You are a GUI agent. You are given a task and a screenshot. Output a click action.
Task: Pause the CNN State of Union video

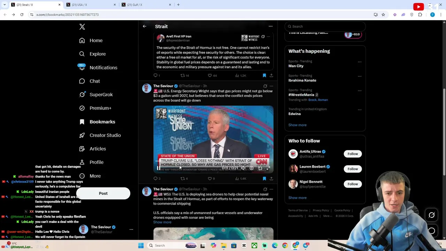(x=159, y=168)
